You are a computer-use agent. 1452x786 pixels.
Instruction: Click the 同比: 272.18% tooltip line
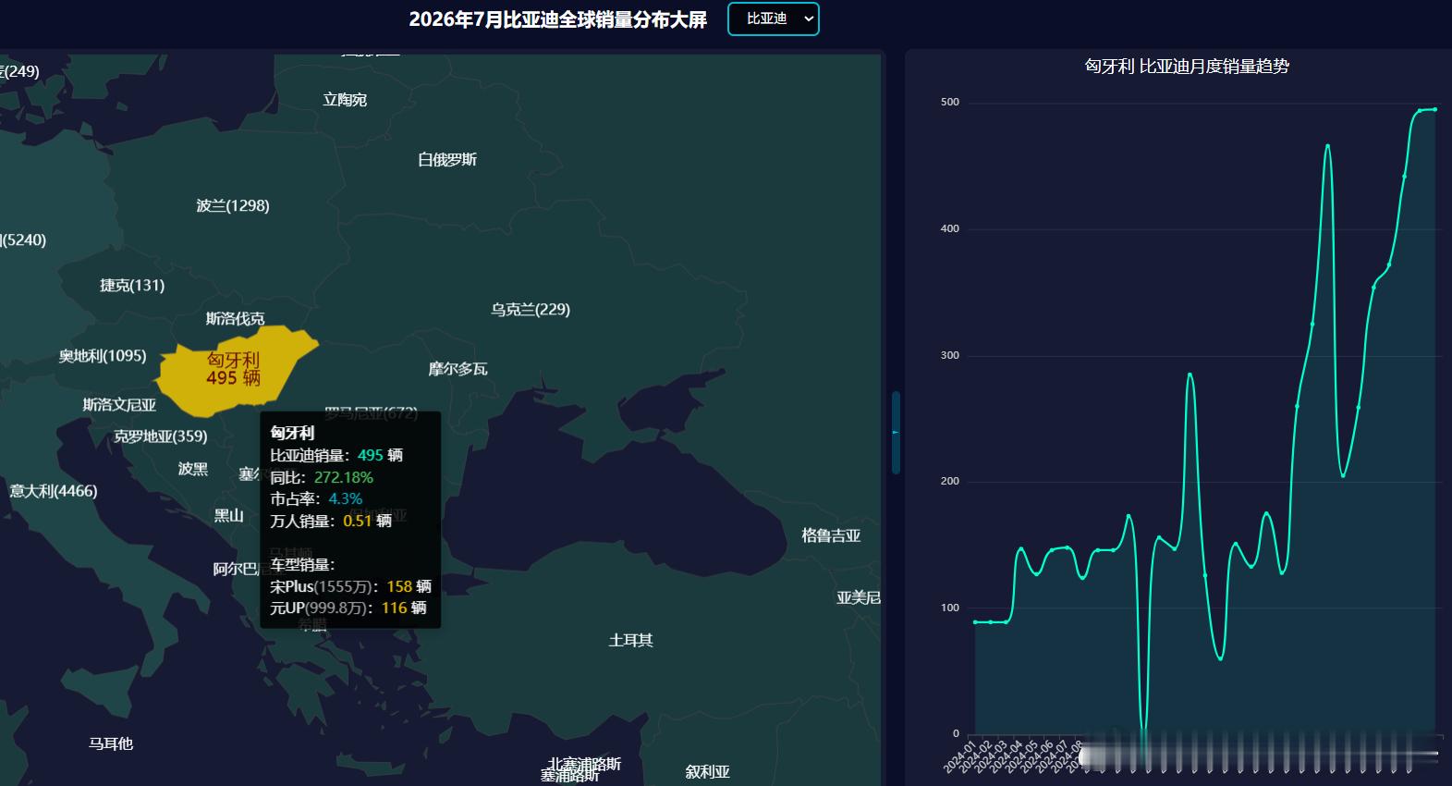(322, 477)
